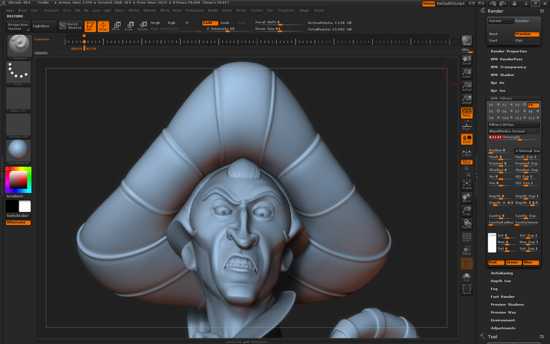Expand the Antialiasing section
This screenshot has height=344, width=550.
502,273
